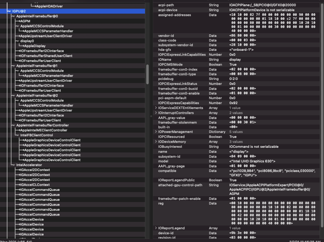Viewport: 324px width, 242px height.
Task: Click the split divider between panes
Action: tap(150, 116)
